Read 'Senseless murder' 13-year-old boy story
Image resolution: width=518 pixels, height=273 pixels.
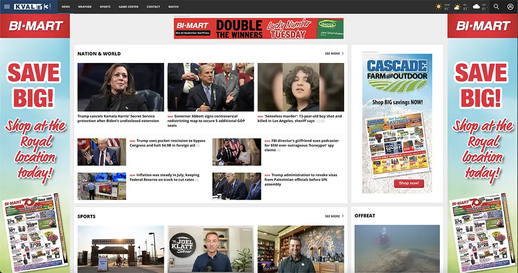[299, 118]
